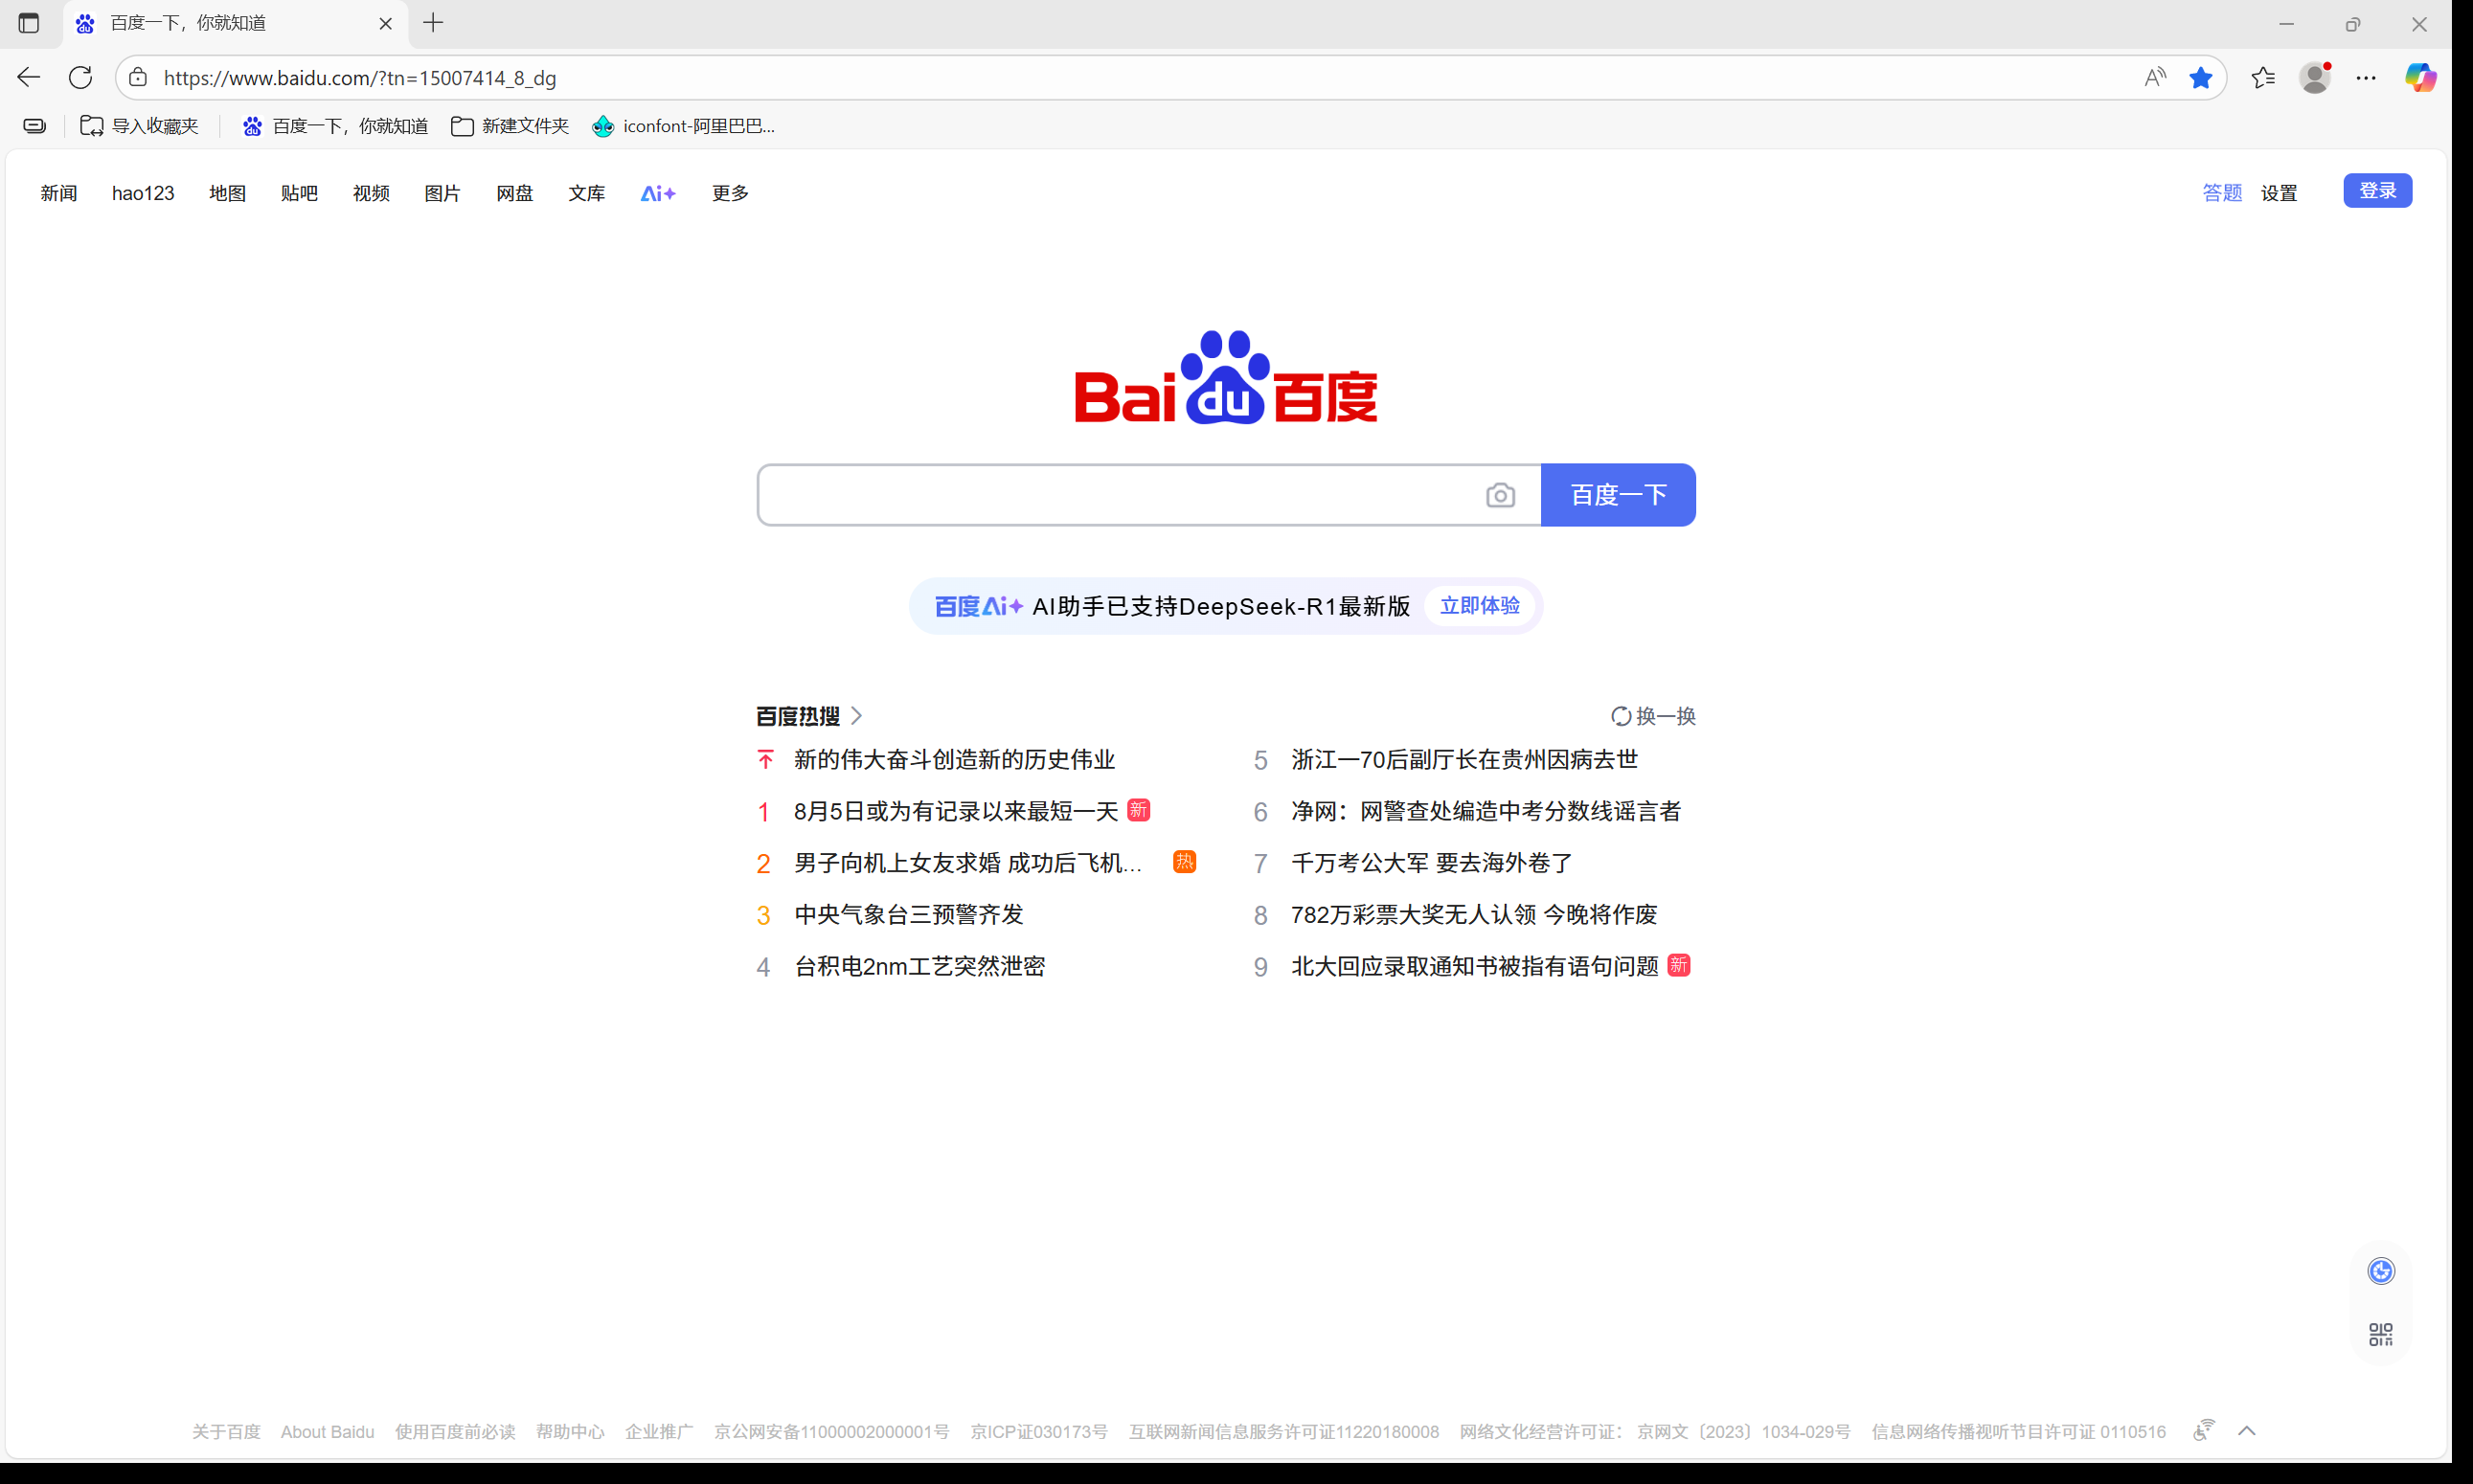Open the 设置 menu

click(2279, 192)
